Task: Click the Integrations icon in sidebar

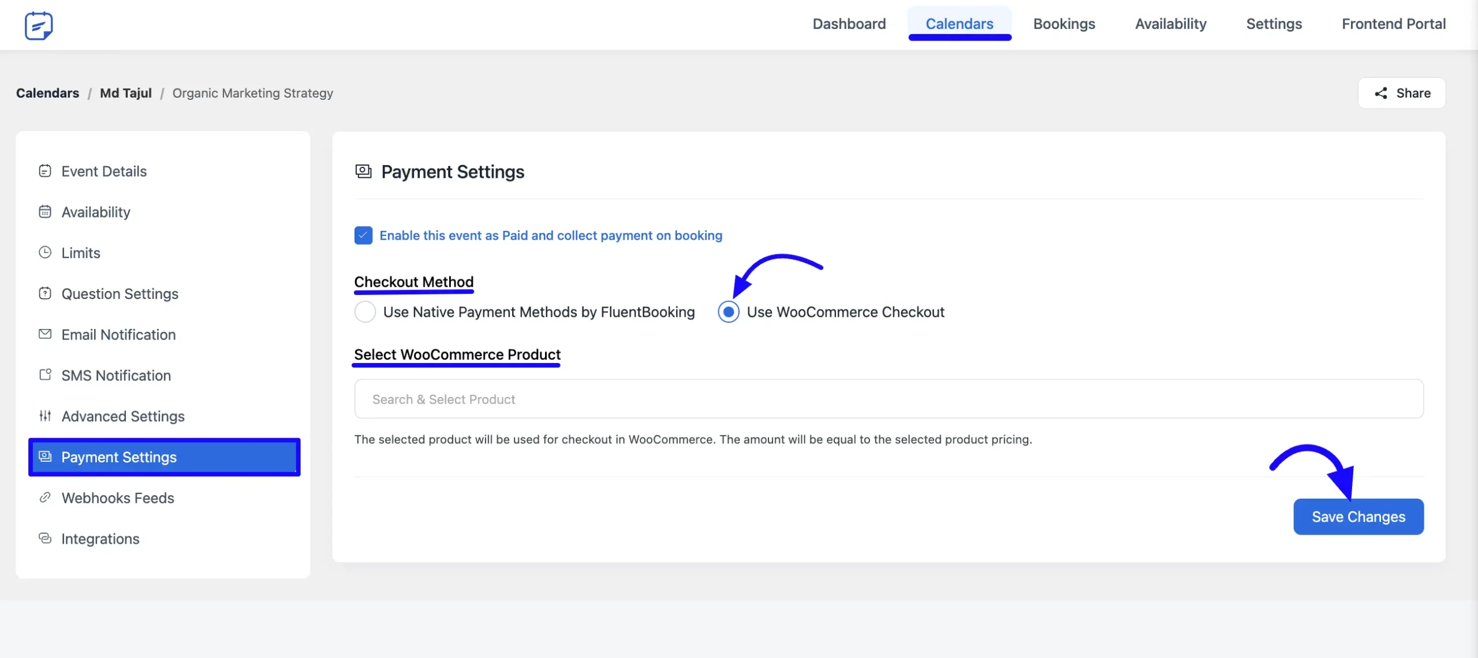Action: (45, 539)
